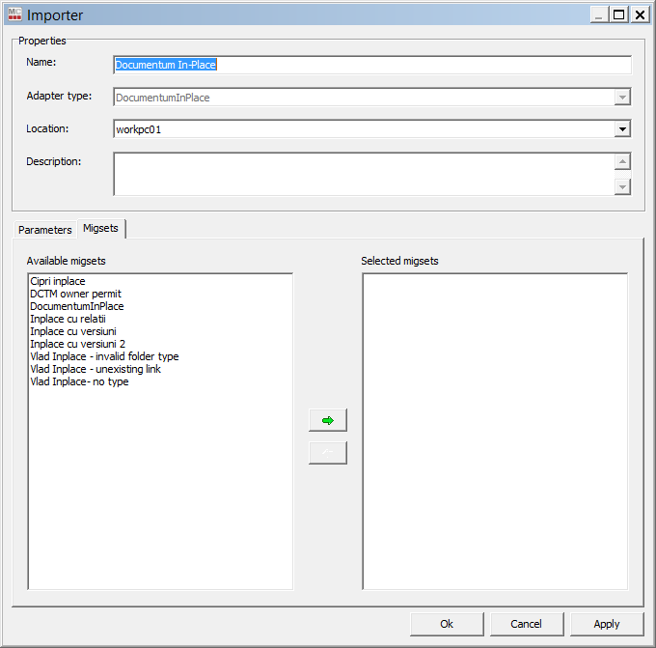Image resolution: width=656 pixels, height=648 pixels.
Task: Maximize the Importer window
Action: pyautogui.click(x=618, y=14)
